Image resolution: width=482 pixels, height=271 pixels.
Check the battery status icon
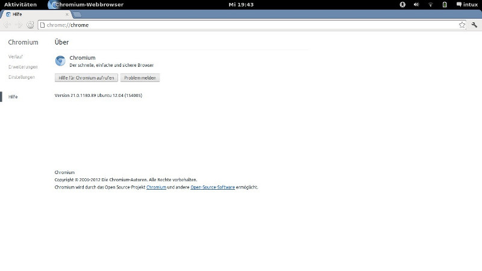pos(445,5)
